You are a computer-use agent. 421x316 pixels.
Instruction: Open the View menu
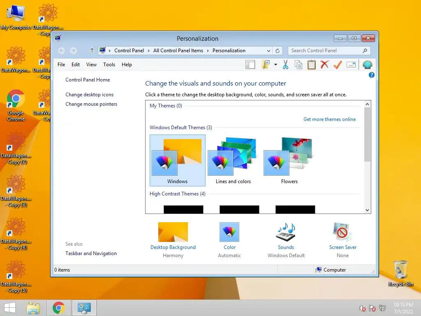click(91, 65)
